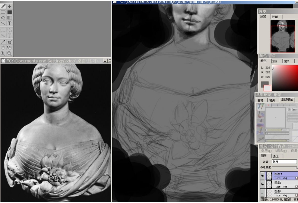The image size is (298, 203).
Task: Tick the checkbox on 图层7 row
Action: pyautogui.click(x=297, y=178)
